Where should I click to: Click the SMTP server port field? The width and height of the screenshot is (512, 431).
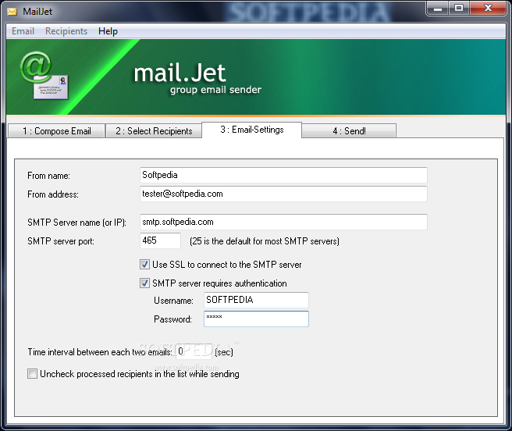point(160,240)
